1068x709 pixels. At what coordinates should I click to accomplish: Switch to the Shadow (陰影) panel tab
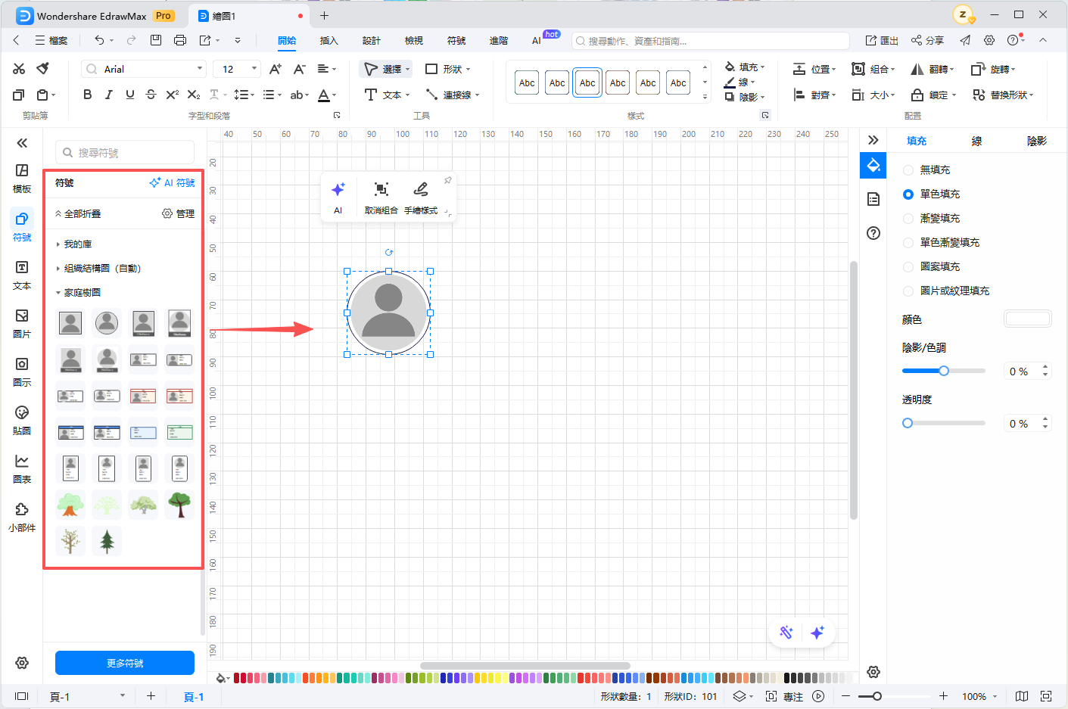(1036, 141)
